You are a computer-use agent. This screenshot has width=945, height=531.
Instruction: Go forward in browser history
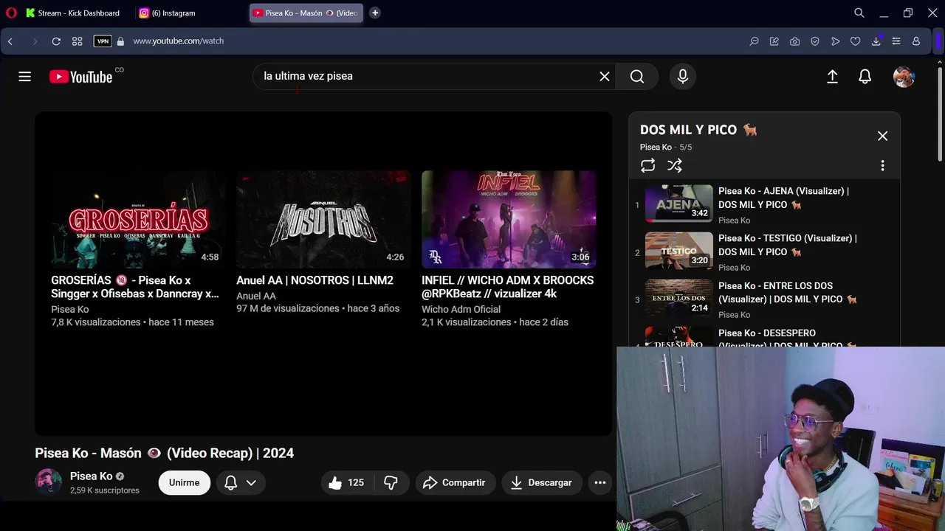34,41
